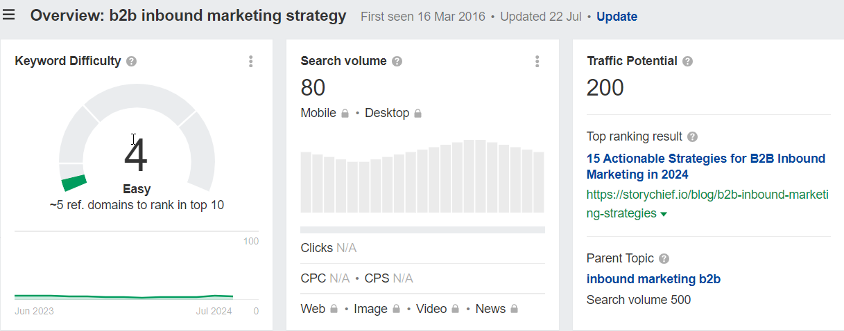844x331 pixels.
Task: Open the 15 Actionable Strategies article link
Action: click(x=706, y=166)
